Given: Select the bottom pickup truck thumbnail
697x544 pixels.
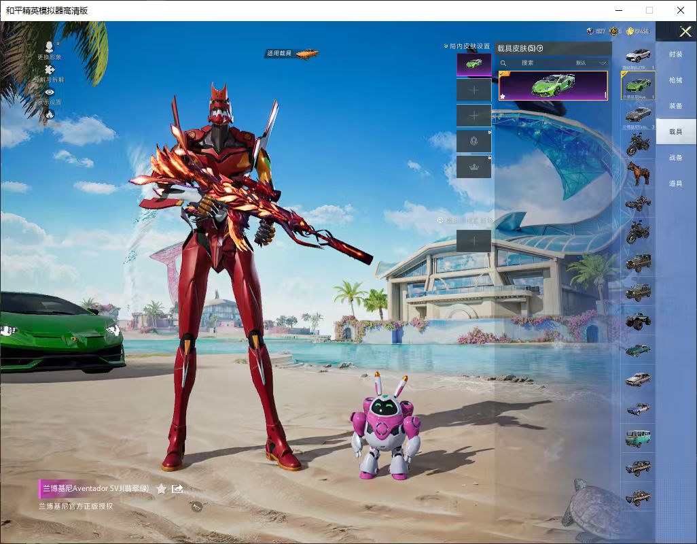Looking at the screenshot, I should pyautogui.click(x=639, y=498).
